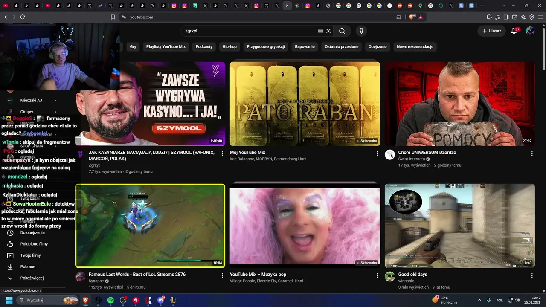
Task: Open options for YouTube Mix – Muzyka pop
Action: tap(377, 275)
